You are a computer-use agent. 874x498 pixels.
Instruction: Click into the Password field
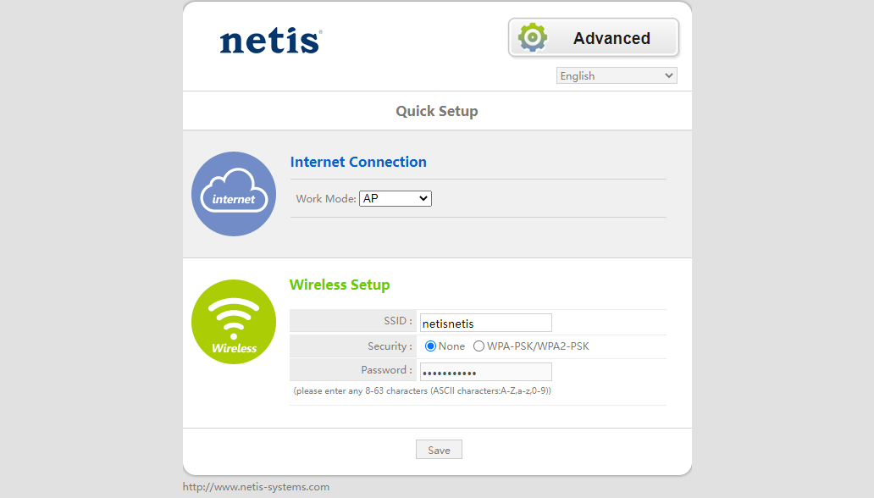(485, 372)
